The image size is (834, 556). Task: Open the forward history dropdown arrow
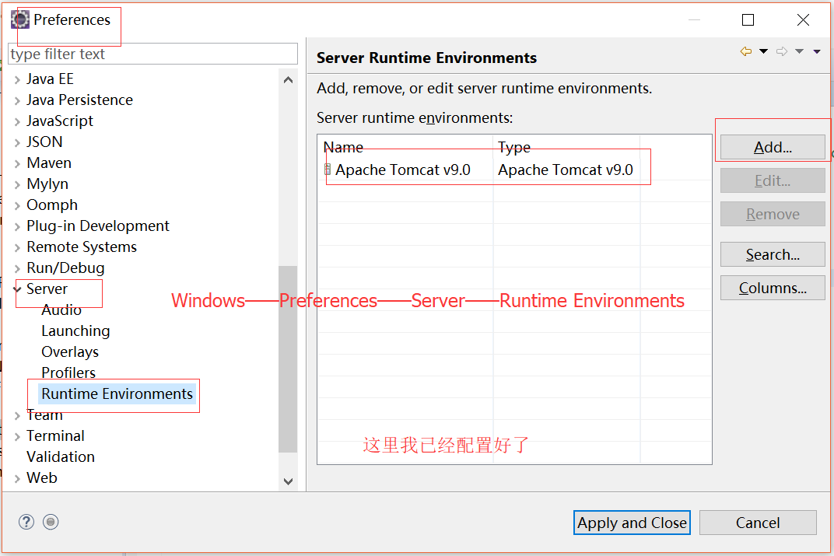pyautogui.click(x=800, y=51)
